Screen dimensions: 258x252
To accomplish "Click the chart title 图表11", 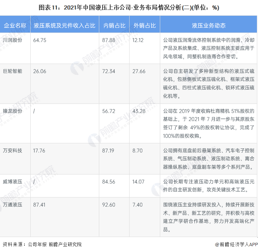I will click(129, 8).
